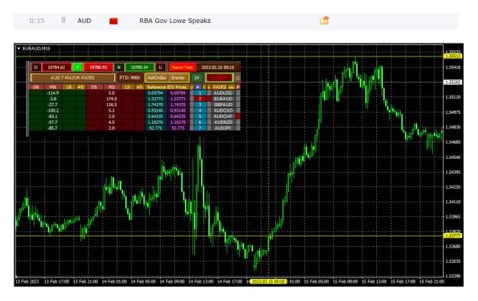This screenshot has height=301, width=478.
Task: Click number 1 button for AUDUSD
Action: coord(200,93)
